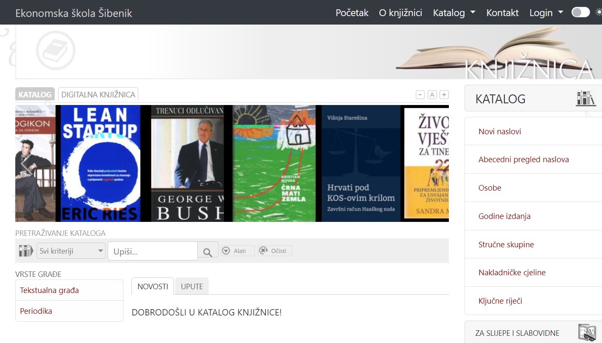The image size is (602, 343).
Task: Open the Kontakt page
Action: coord(502,13)
